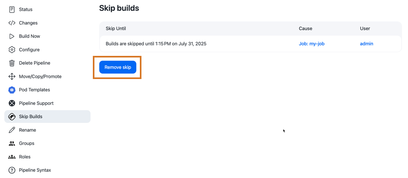Click the Status document icon

[x=12, y=10]
